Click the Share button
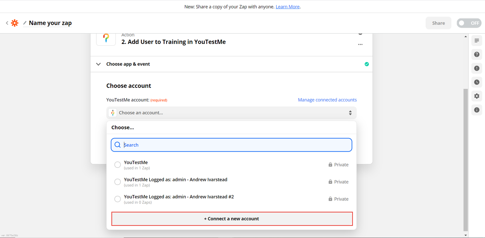Image resolution: width=485 pixels, height=238 pixels. 438,23
